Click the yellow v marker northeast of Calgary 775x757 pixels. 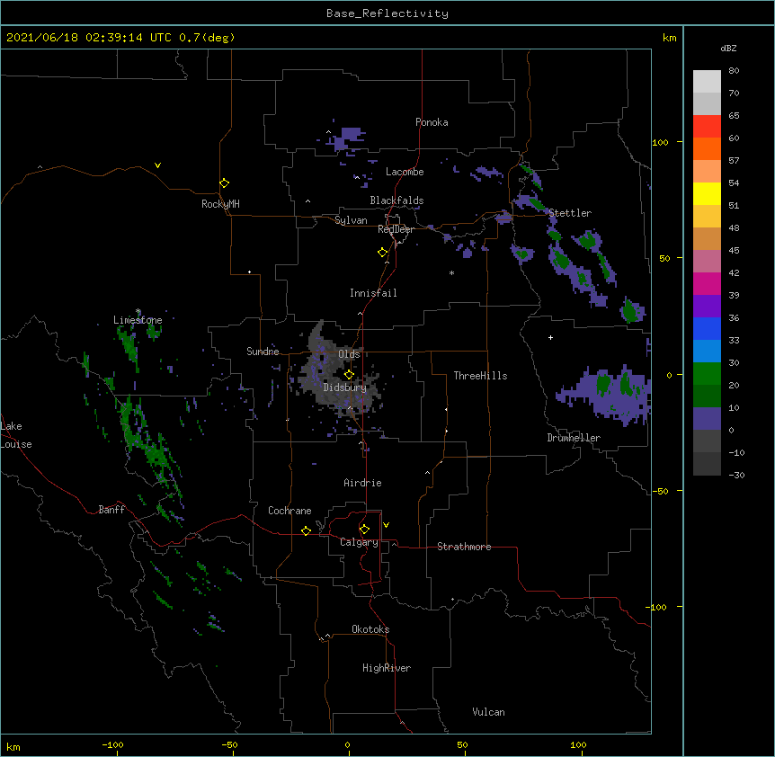[386, 525]
